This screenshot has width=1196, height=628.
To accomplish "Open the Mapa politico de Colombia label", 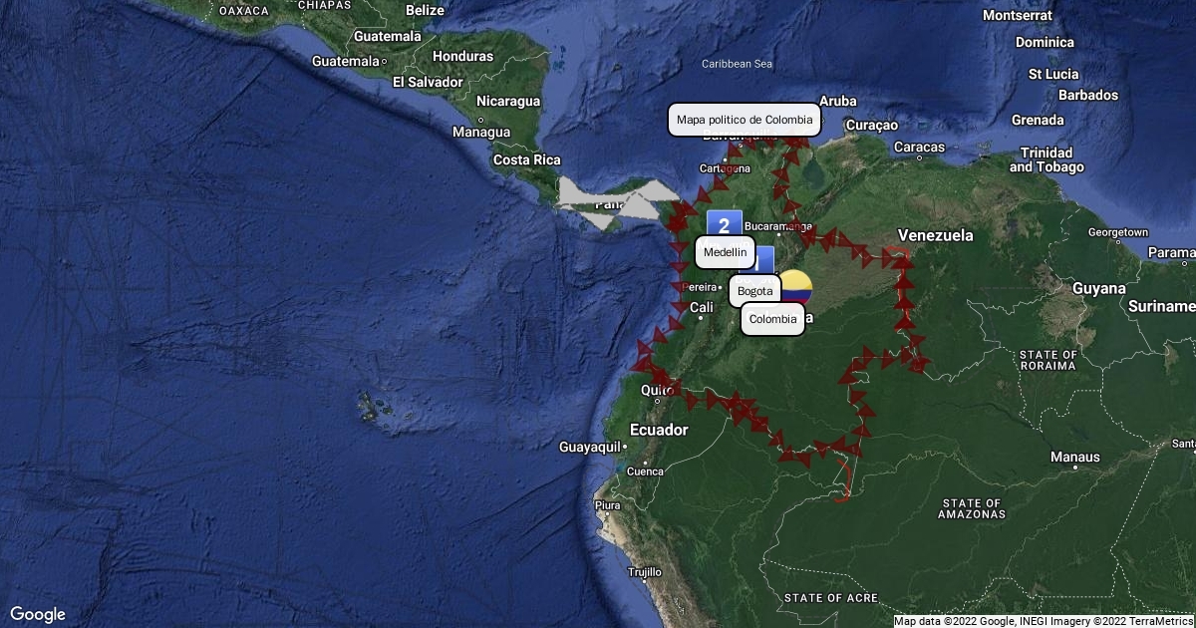I will 744,120.
